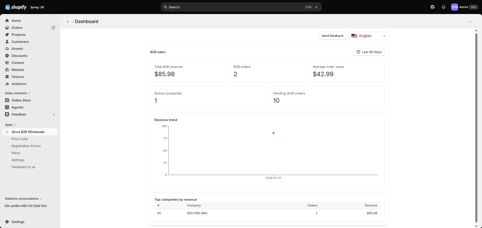
Task: Open the Orders menu item
Action: (x=30, y=28)
